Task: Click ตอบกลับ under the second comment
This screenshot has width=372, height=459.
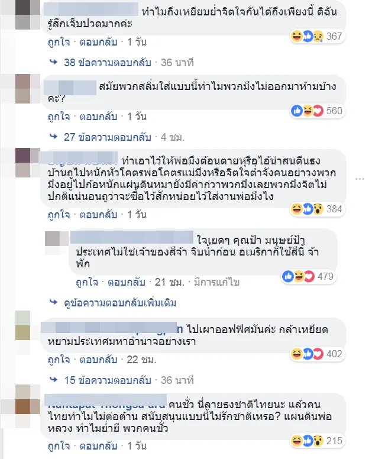Action: pyautogui.click(x=98, y=117)
